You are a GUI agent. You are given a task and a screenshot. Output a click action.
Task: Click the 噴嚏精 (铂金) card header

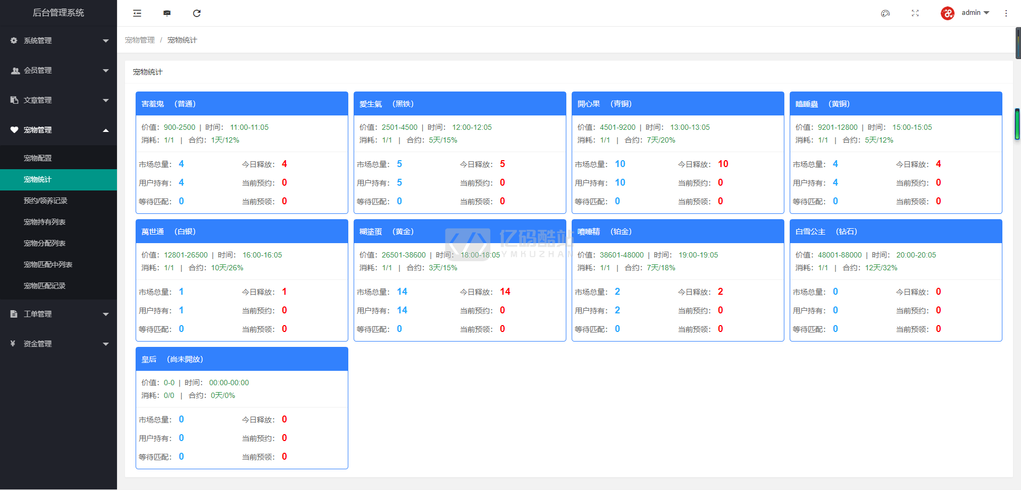[x=678, y=231]
